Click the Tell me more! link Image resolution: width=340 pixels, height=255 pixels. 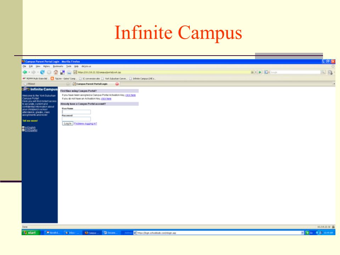[x=30, y=121]
